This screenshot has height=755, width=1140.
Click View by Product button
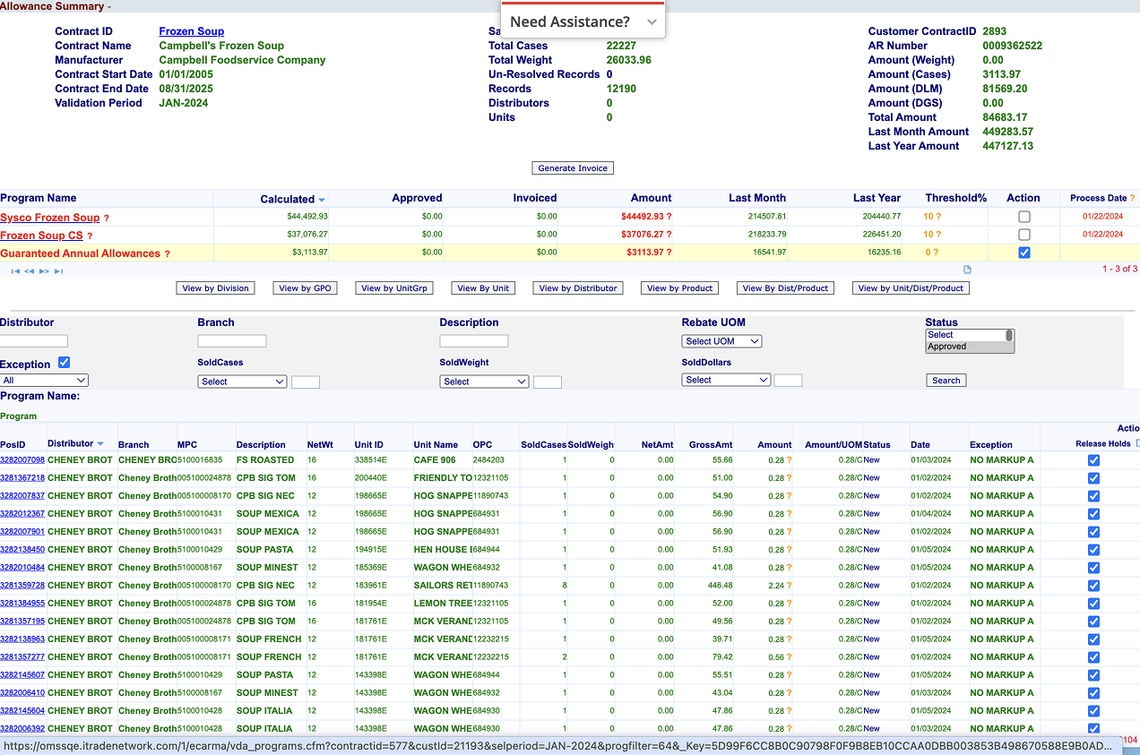(x=679, y=288)
